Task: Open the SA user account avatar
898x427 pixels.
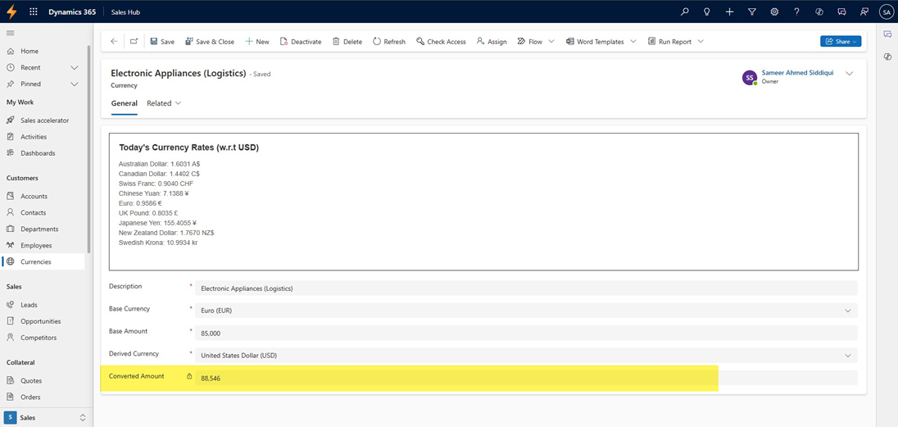Action: point(886,11)
